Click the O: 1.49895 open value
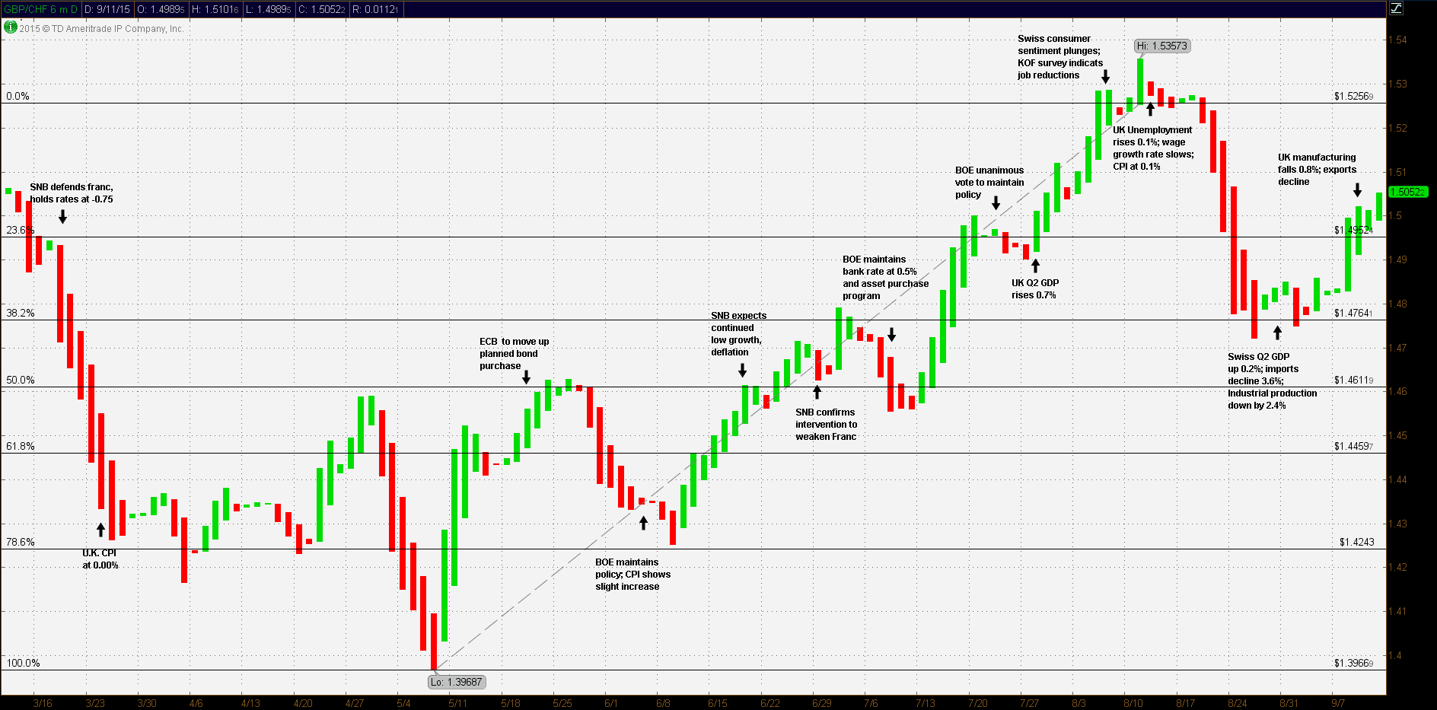This screenshot has height=710, width=1437. click(161, 9)
